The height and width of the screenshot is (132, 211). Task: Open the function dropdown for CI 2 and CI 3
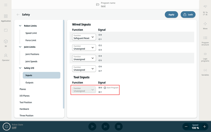pyautogui.click(x=84, y=48)
